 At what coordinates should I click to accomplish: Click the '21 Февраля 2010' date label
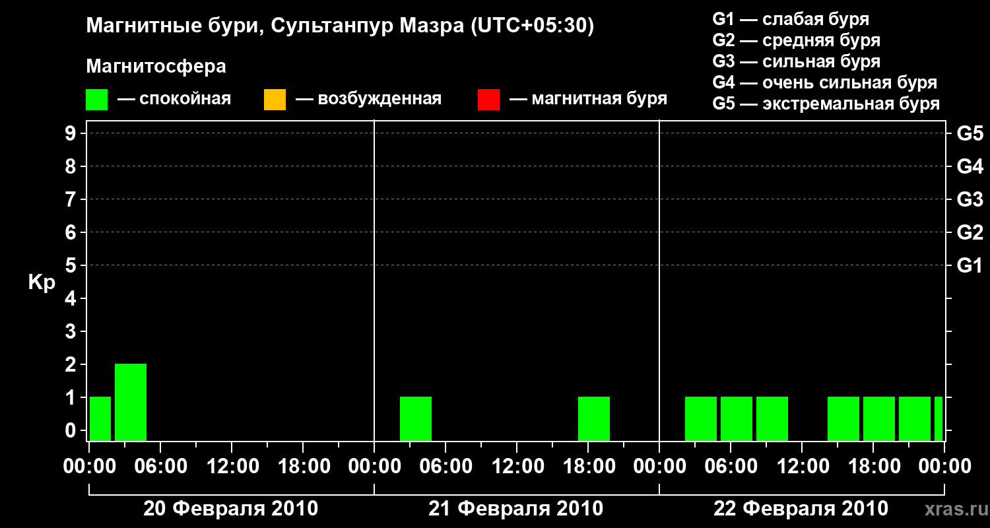(516, 509)
